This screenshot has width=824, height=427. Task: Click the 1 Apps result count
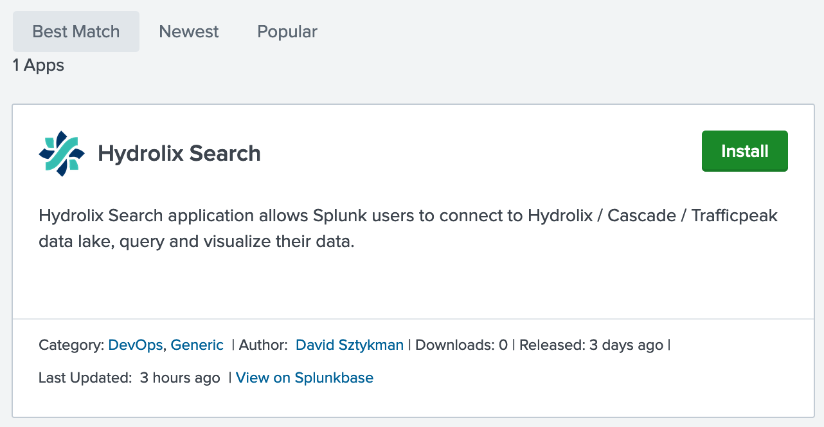pyautogui.click(x=38, y=64)
